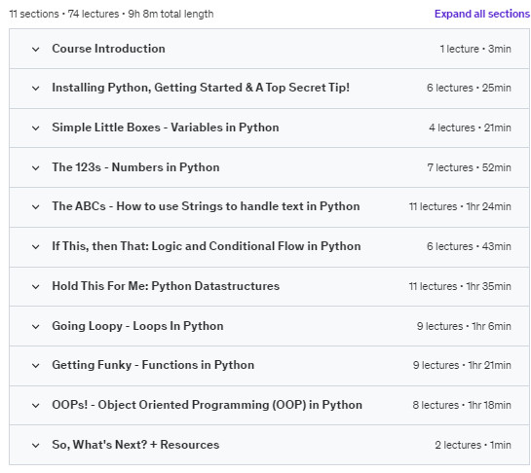Select So, What's Next? + Resources title
The image size is (531, 473).
[x=135, y=445]
